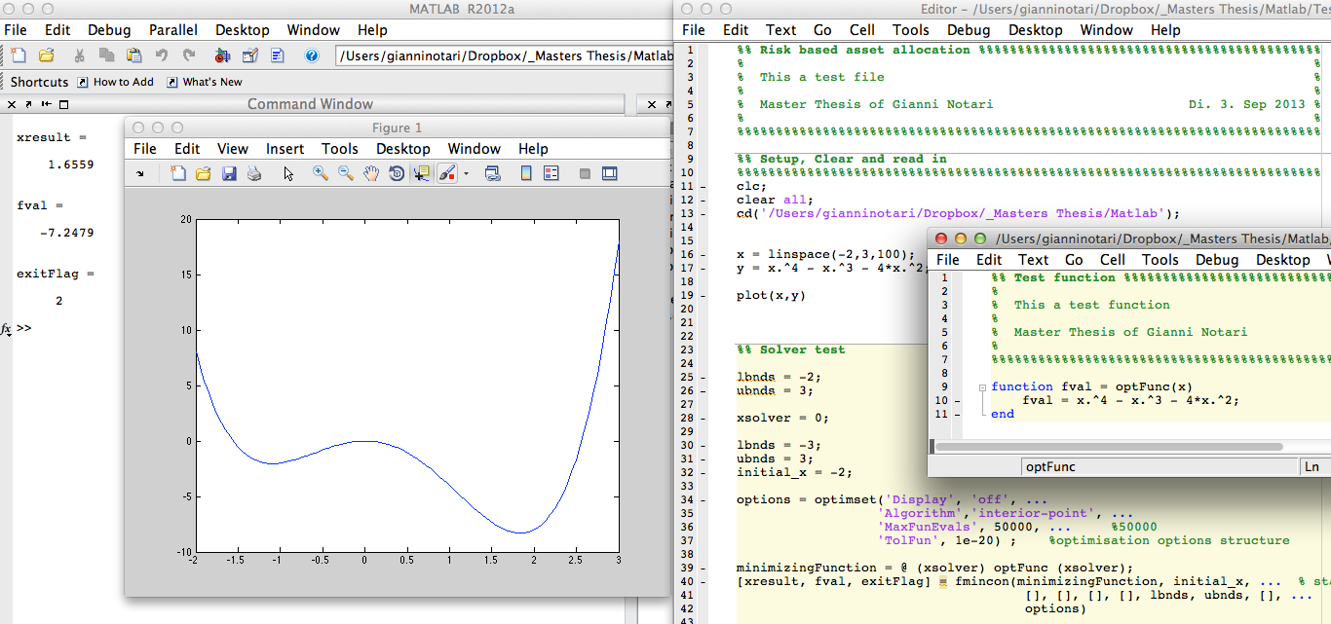Click the Zoom In tool in Figure 1

pyautogui.click(x=320, y=173)
